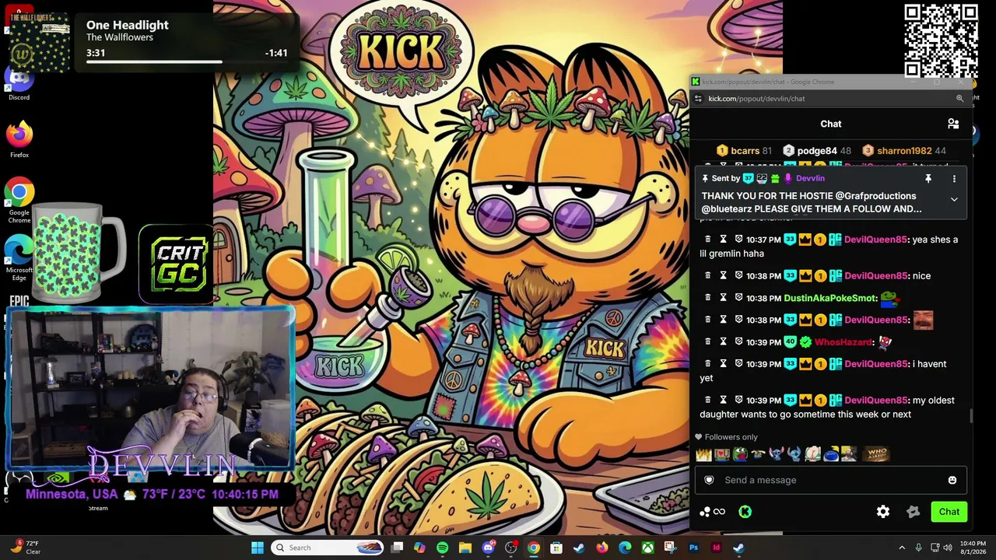Open Spotify from the taskbar
This screenshot has height=560, width=996.
[442, 548]
